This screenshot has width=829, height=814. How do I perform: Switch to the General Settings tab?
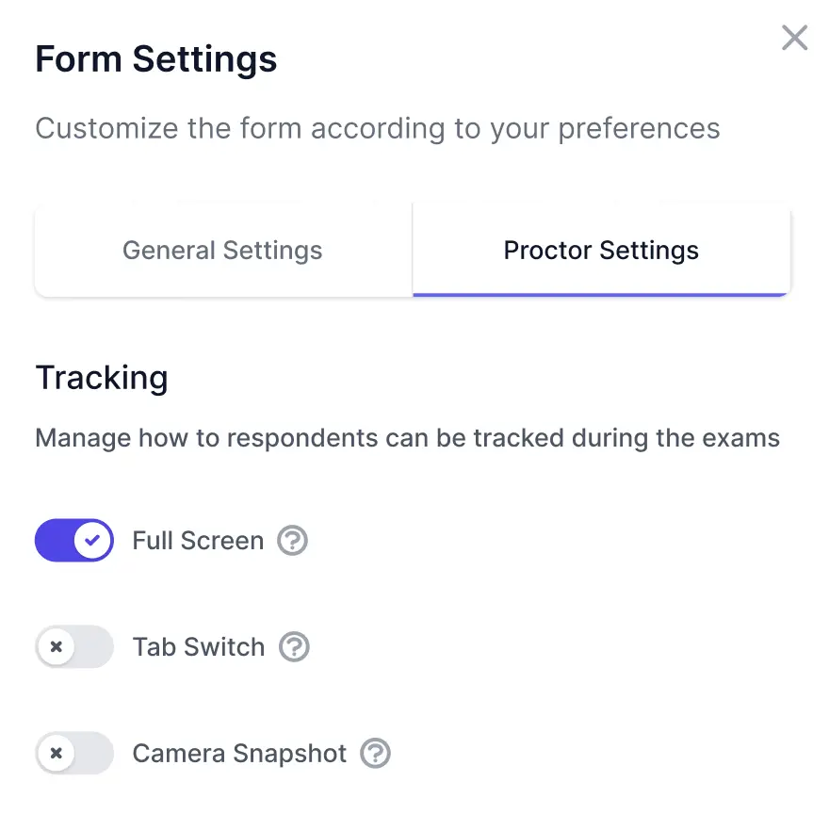pyautogui.click(x=222, y=250)
